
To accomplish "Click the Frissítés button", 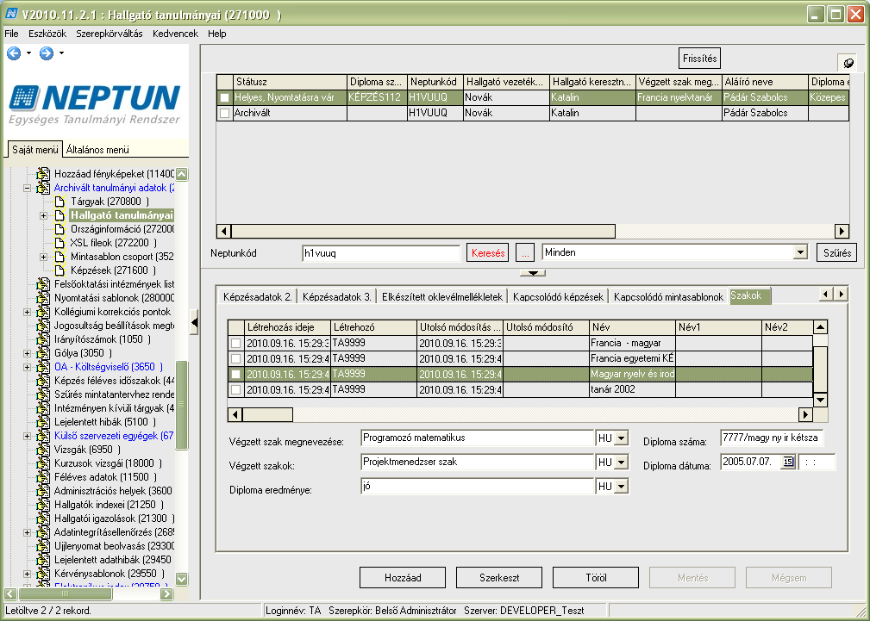I will tap(699, 59).
